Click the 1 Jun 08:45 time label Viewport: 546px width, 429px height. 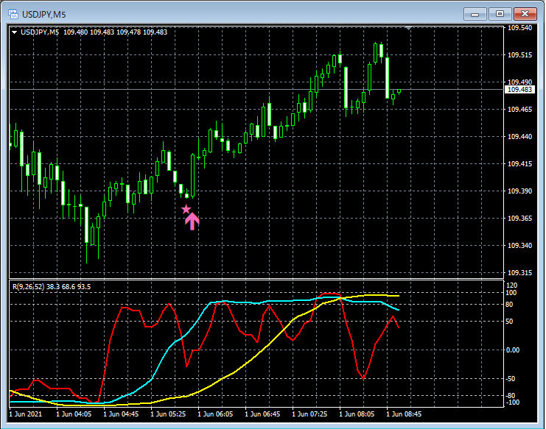(x=404, y=414)
